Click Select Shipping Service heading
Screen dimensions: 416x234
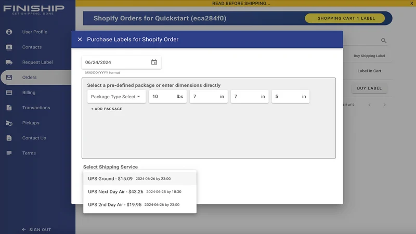(x=110, y=167)
